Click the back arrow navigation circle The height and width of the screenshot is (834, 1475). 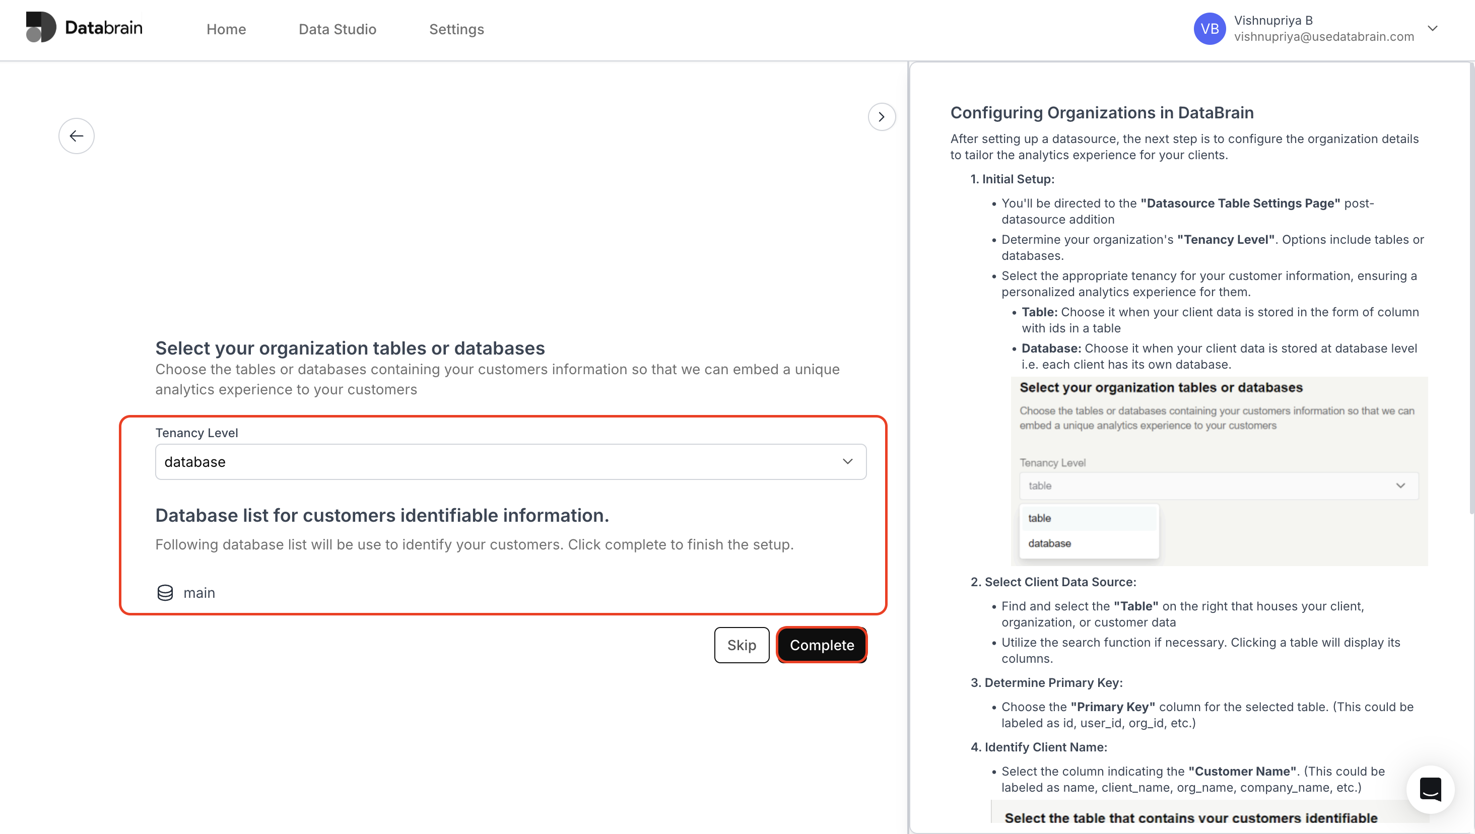[76, 136]
